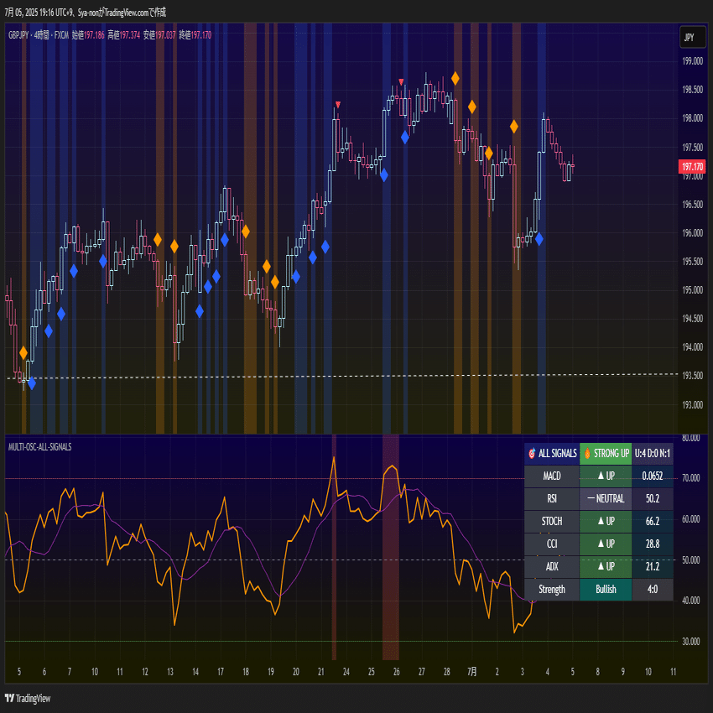Select the red triangle sell marker above the peak
This screenshot has width=713, height=713.
click(x=401, y=81)
